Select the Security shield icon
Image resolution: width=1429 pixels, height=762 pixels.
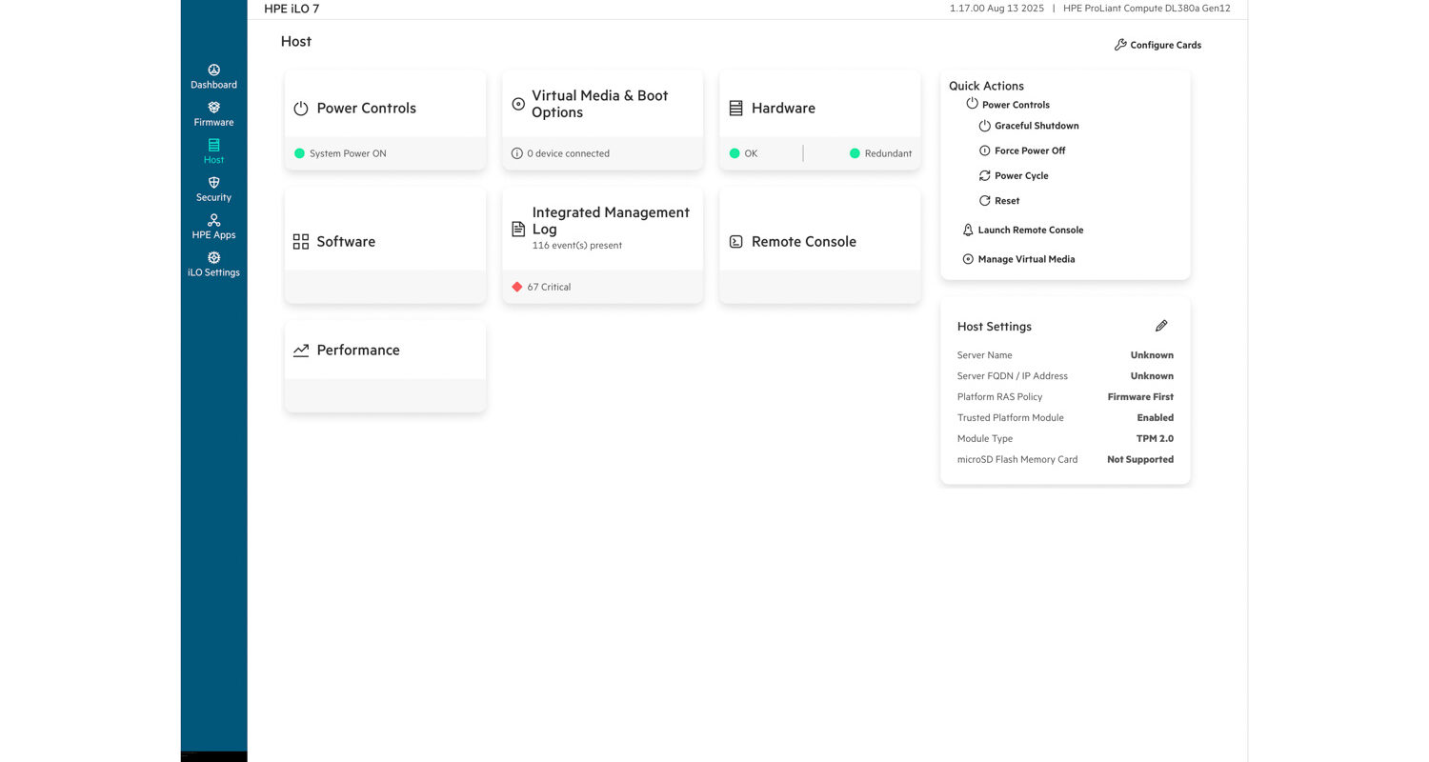(x=213, y=183)
